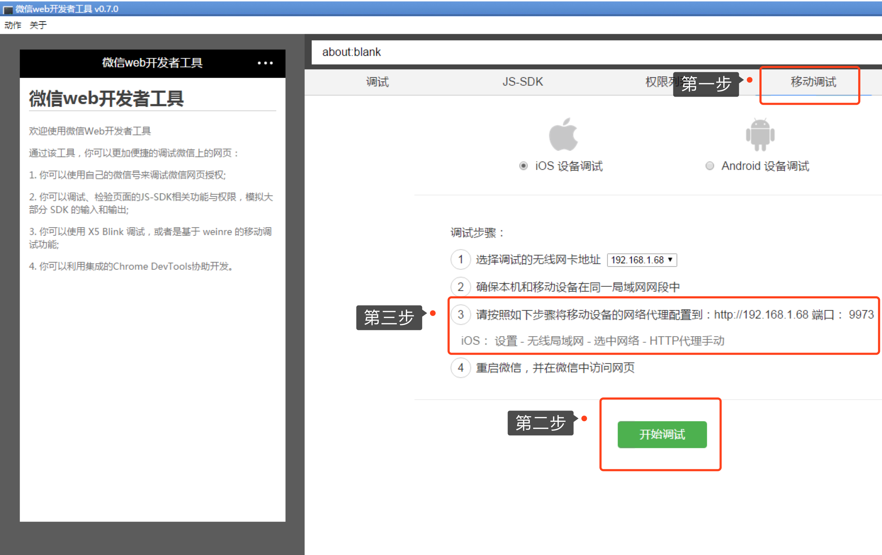Click list item about weinre 移动调试功能
This screenshot has width=882, height=555.
[151, 238]
